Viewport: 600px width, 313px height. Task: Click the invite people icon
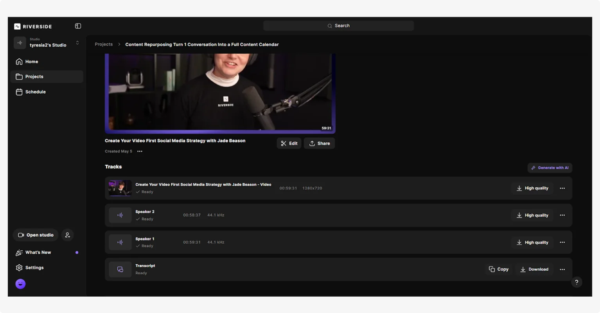[x=68, y=235]
